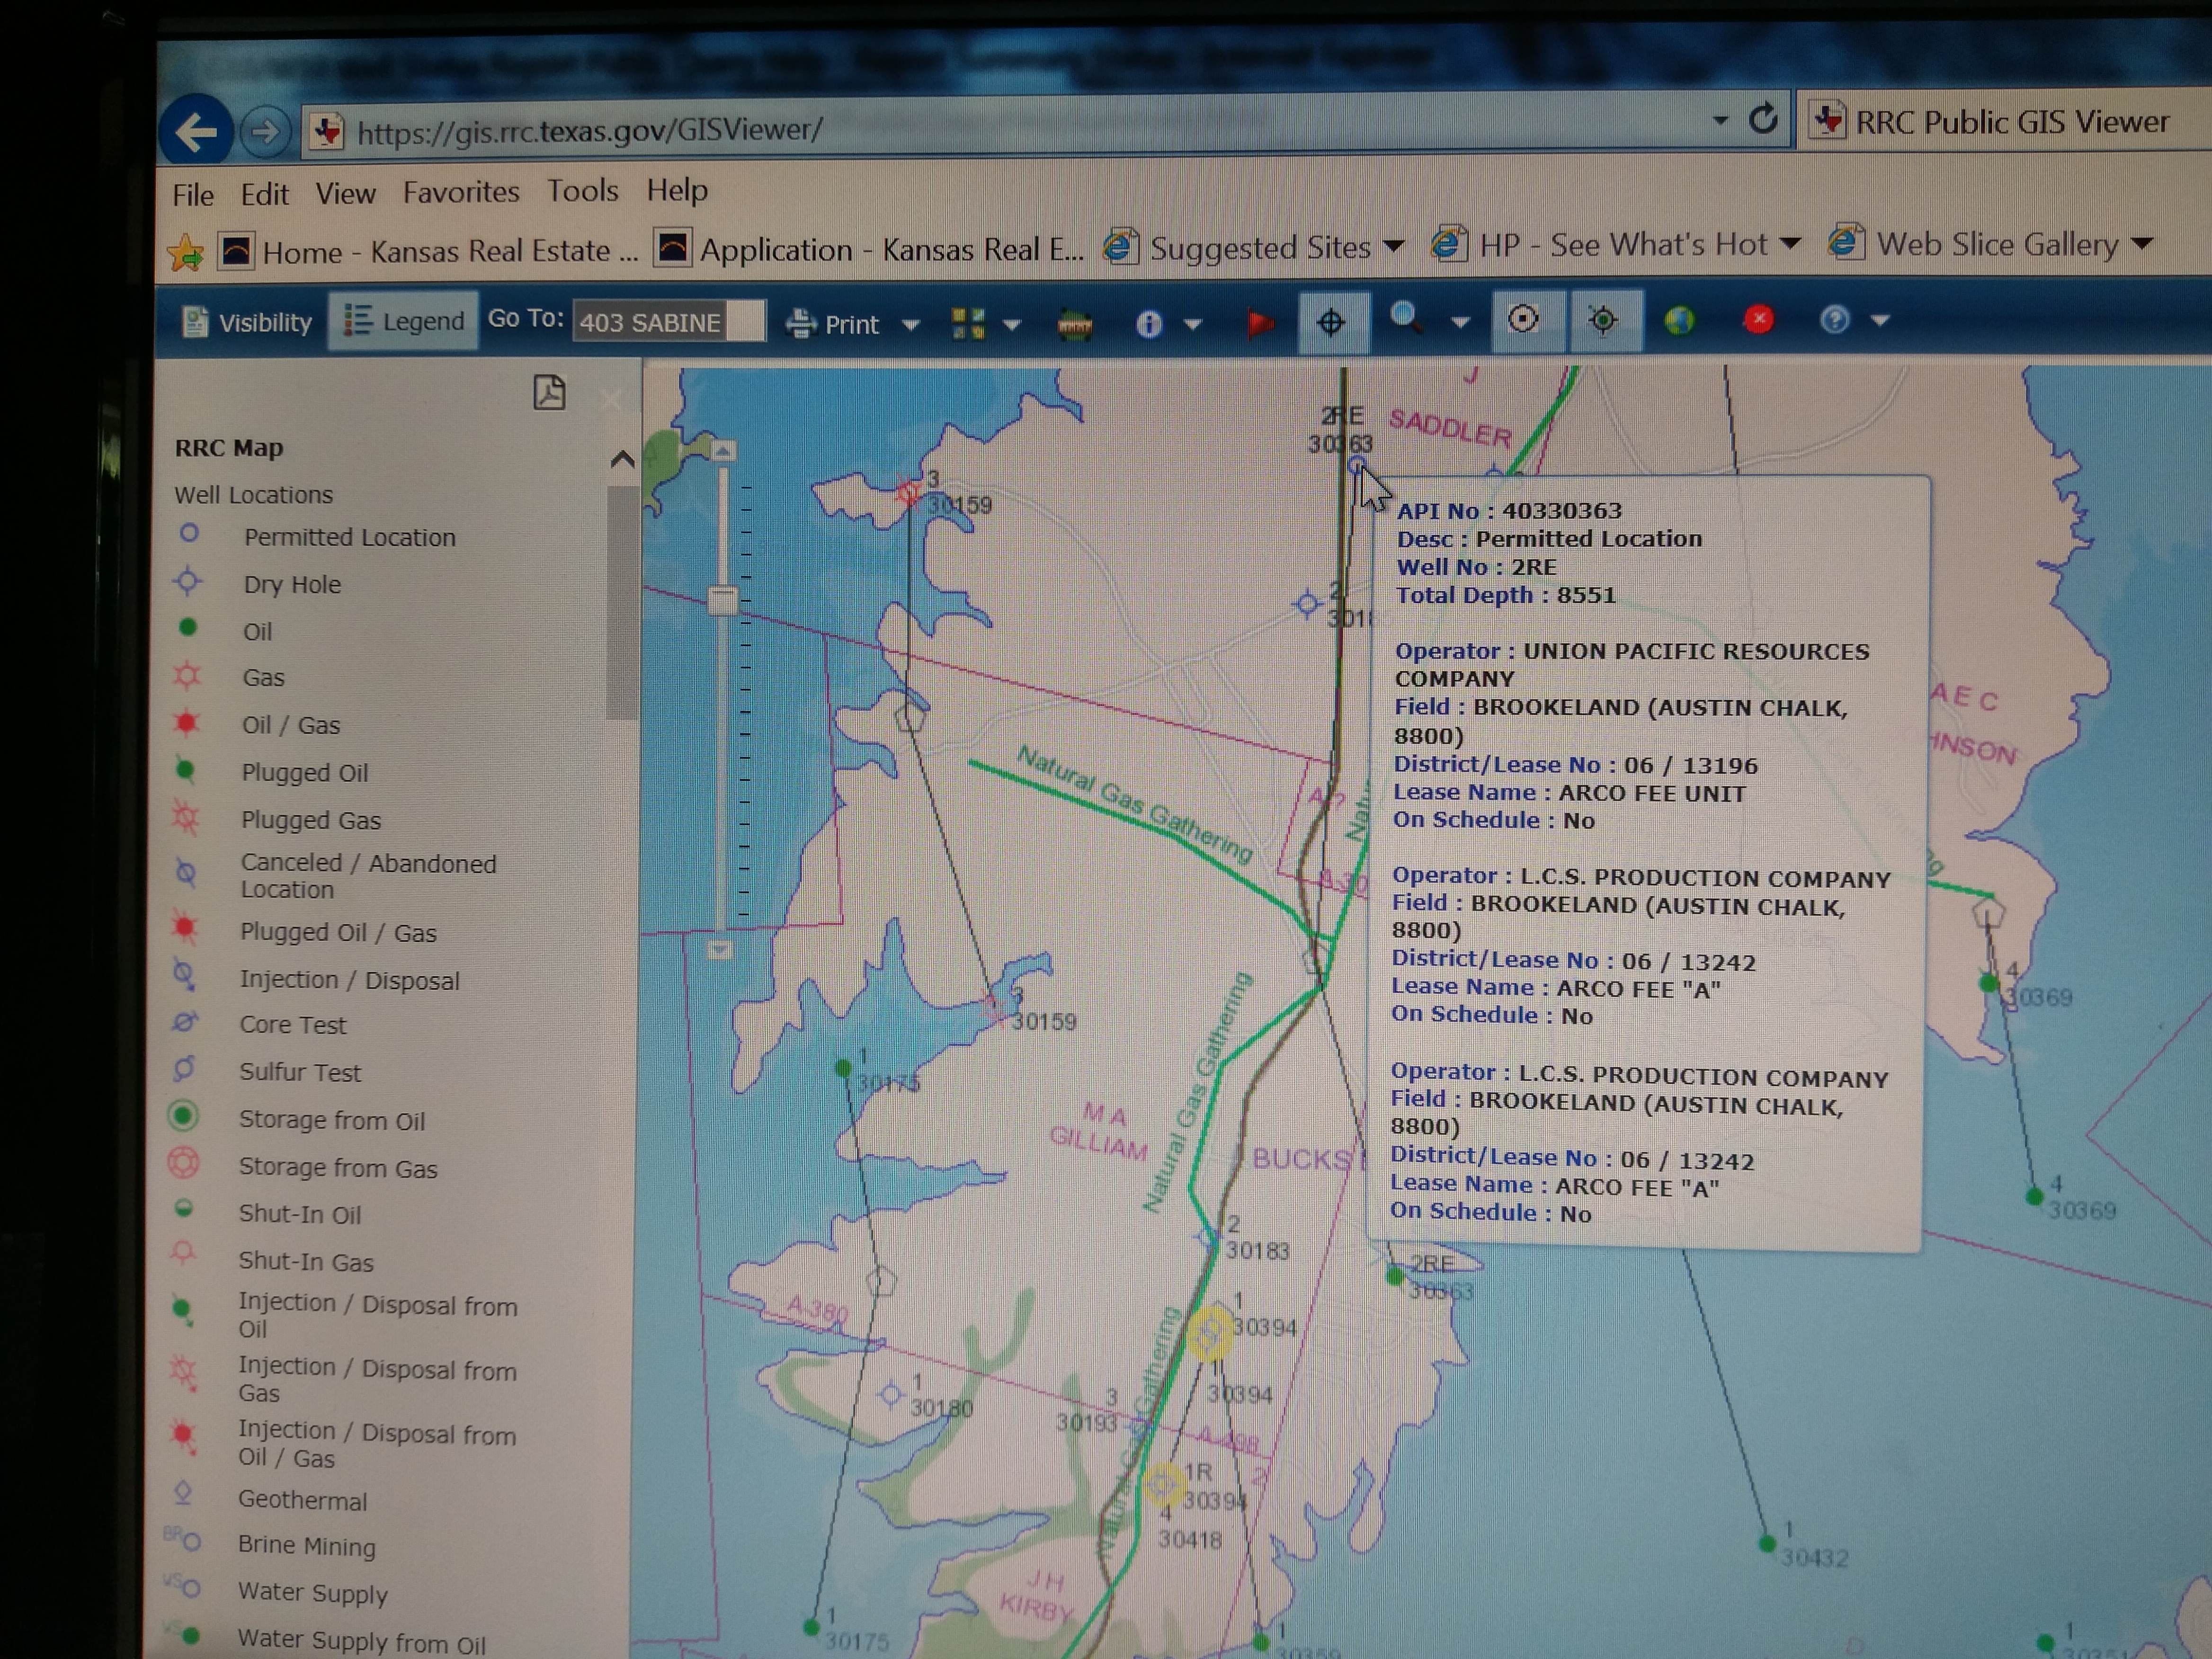Click the yellow highlighted well 1R 30394
2212x1659 pixels.
click(x=1162, y=1484)
